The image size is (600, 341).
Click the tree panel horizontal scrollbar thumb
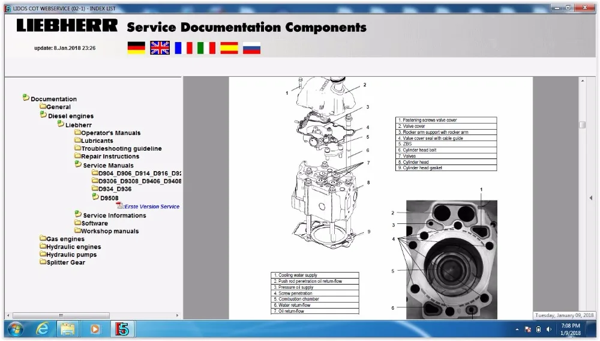[61, 315]
